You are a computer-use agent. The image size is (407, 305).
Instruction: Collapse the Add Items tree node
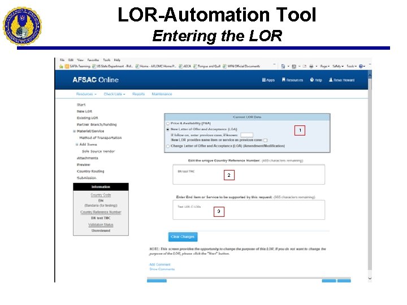[x=77, y=145]
